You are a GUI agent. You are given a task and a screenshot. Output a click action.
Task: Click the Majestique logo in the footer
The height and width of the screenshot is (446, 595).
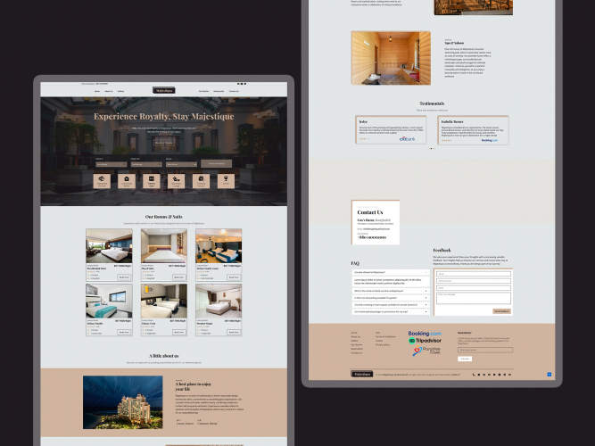pyautogui.click(x=361, y=374)
